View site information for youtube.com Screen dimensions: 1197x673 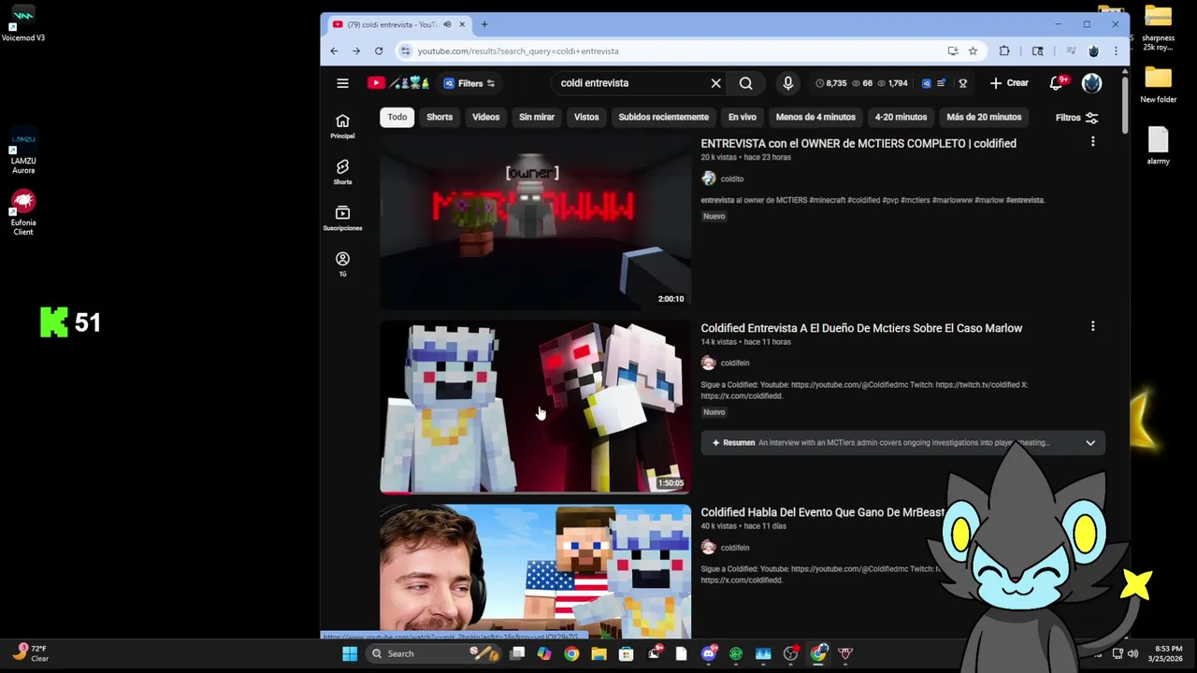pyautogui.click(x=405, y=51)
